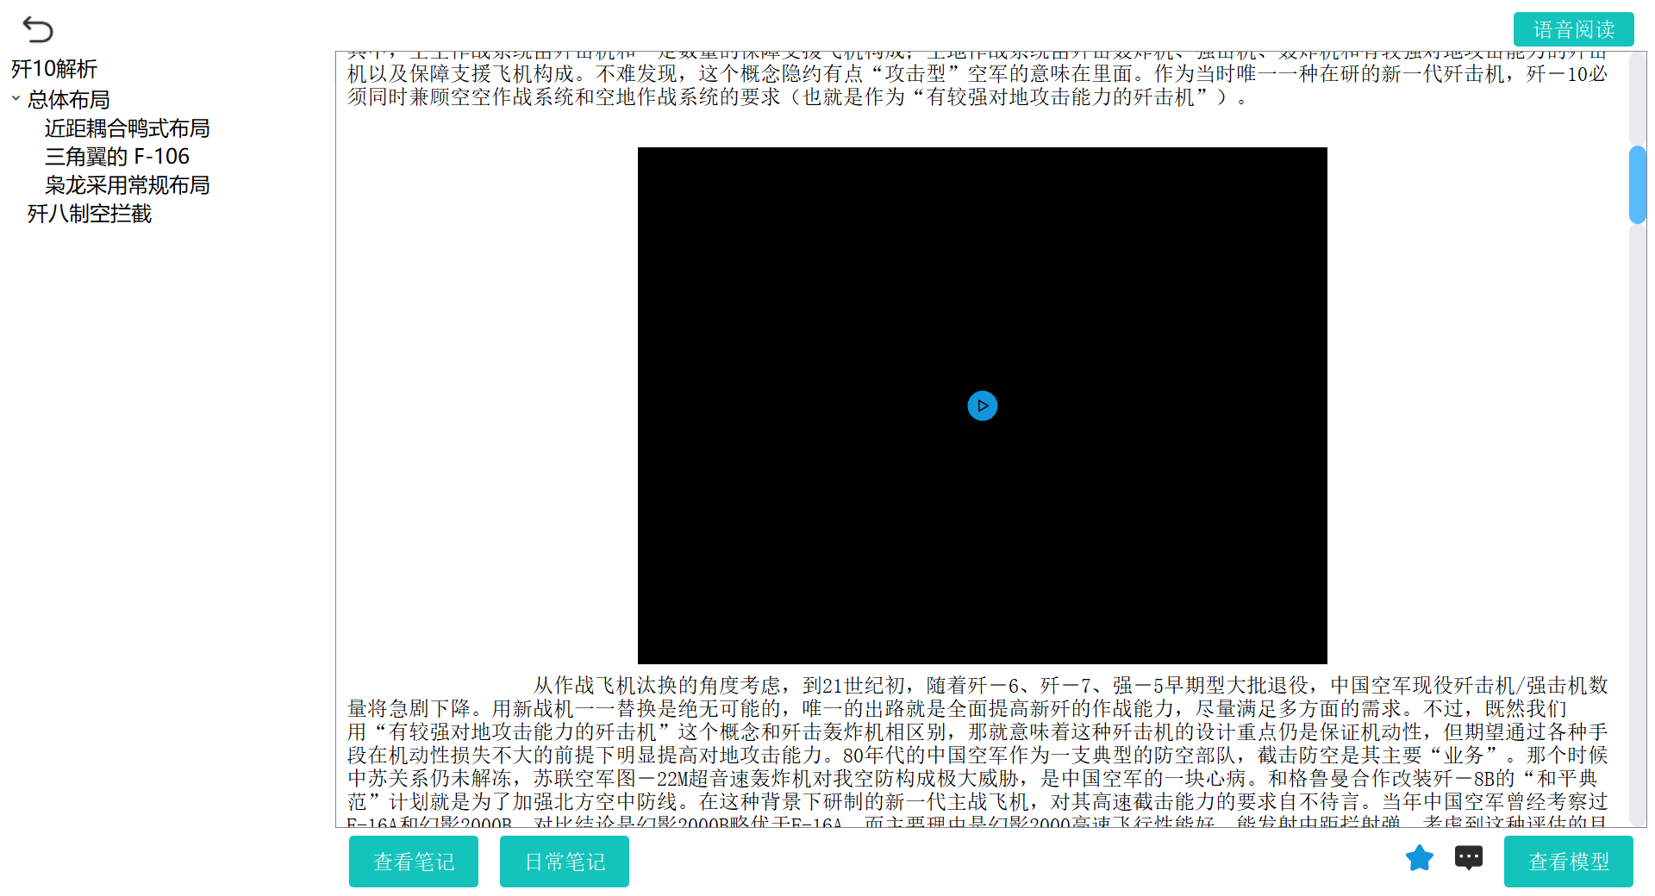Open 枭龙采用常规布局 section
This screenshot has width=1655, height=896.
coord(127,185)
